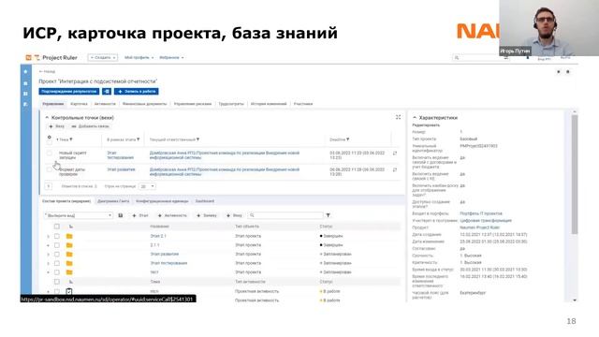Select the 'Этап тестирования' row checkbox
Viewport: 599px width, 337px height.
click(x=57, y=263)
